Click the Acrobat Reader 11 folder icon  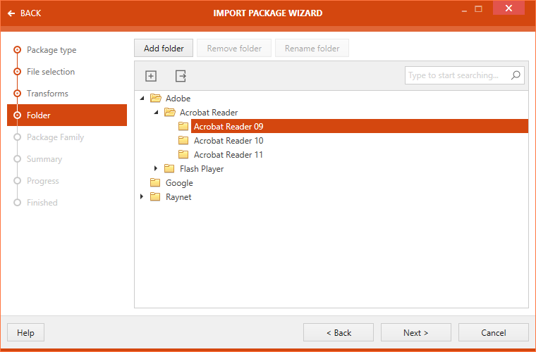[x=183, y=154]
